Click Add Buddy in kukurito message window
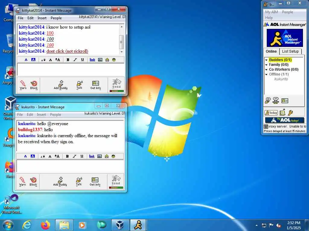 (60, 181)
